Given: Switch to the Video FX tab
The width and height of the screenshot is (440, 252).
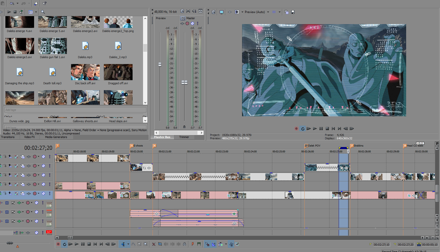Looking at the screenshot, I should 29,137.
